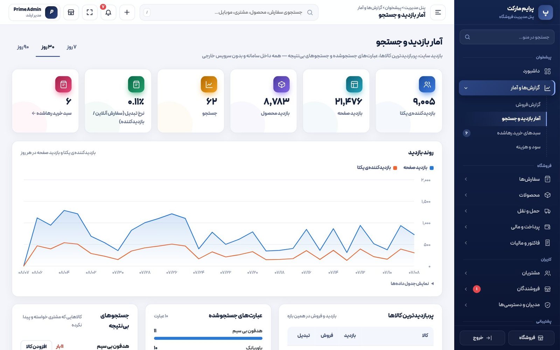Click the plus quick-add icon
The width and height of the screenshot is (560, 350).
(x=127, y=12)
